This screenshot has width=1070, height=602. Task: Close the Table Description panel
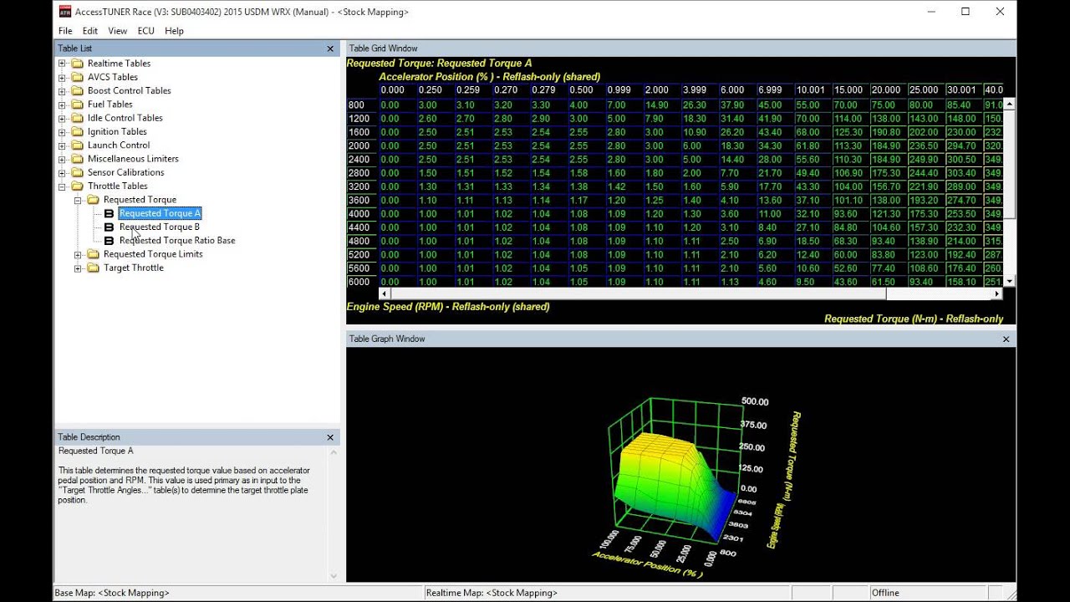click(x=330, y=437)
